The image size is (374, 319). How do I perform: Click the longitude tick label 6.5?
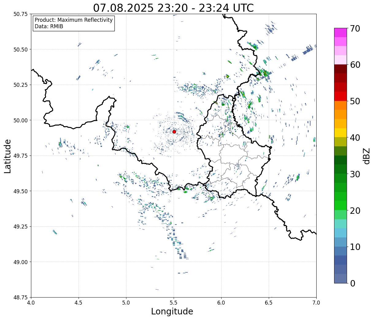pyautogui.click(x=269, y=302)
